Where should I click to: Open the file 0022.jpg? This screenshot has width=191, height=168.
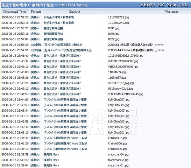pos(113,39)
